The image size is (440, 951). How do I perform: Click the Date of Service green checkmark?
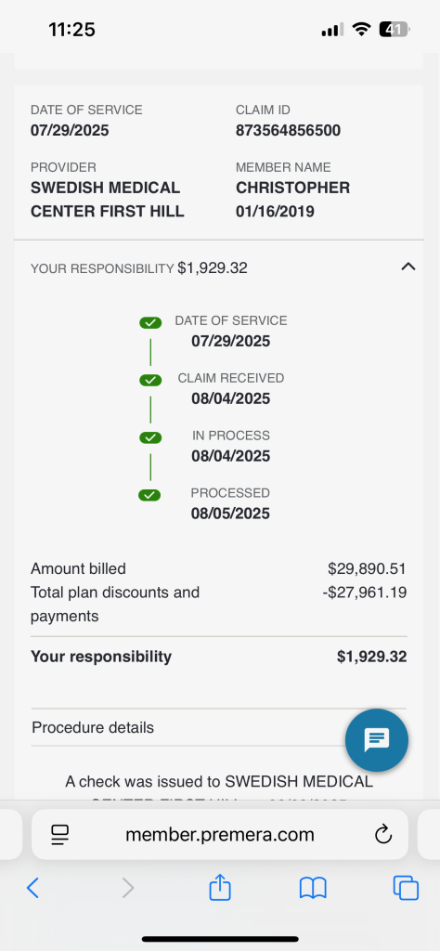point(150,322)
